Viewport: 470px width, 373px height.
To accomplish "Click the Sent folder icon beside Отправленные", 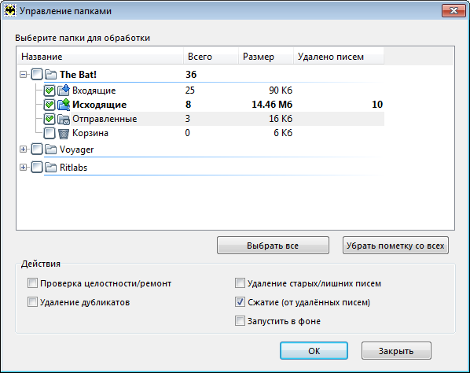I will (x=64, y=119).
